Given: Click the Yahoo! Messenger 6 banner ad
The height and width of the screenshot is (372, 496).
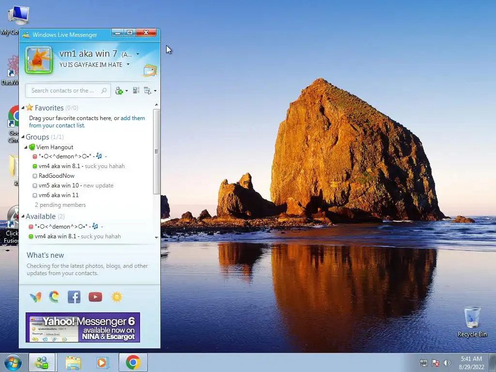Looking at the screenshot, I should [x=83, y=327].
